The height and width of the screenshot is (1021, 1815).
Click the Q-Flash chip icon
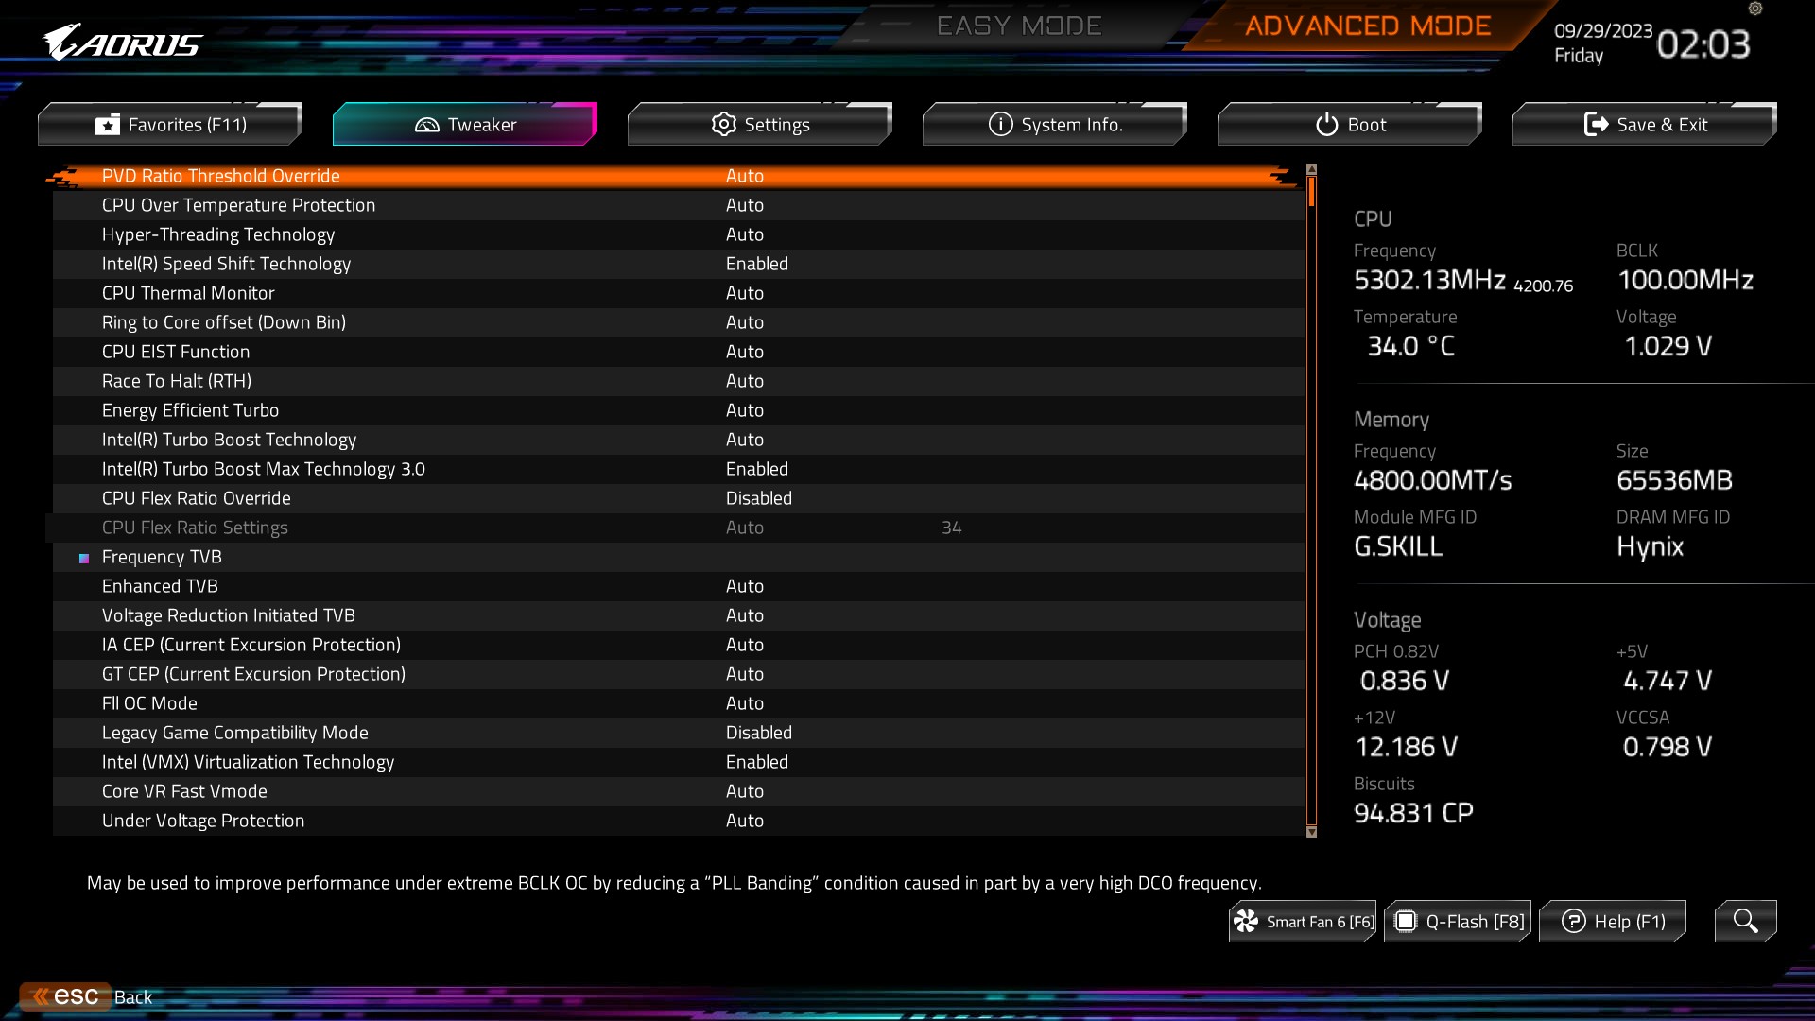(1406, 922)
